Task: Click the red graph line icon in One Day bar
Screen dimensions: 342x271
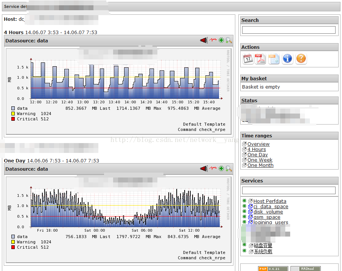Action: point(213,168)
